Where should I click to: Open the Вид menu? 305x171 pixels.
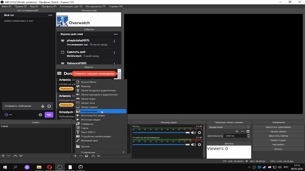point(34,6)
